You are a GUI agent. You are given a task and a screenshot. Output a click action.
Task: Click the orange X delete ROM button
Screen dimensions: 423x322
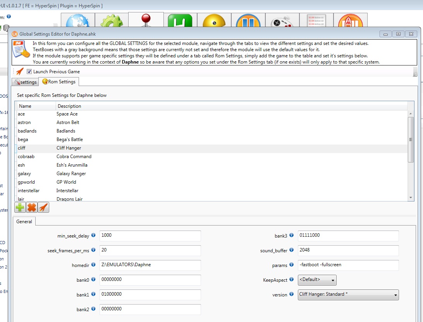pos(32,208)
